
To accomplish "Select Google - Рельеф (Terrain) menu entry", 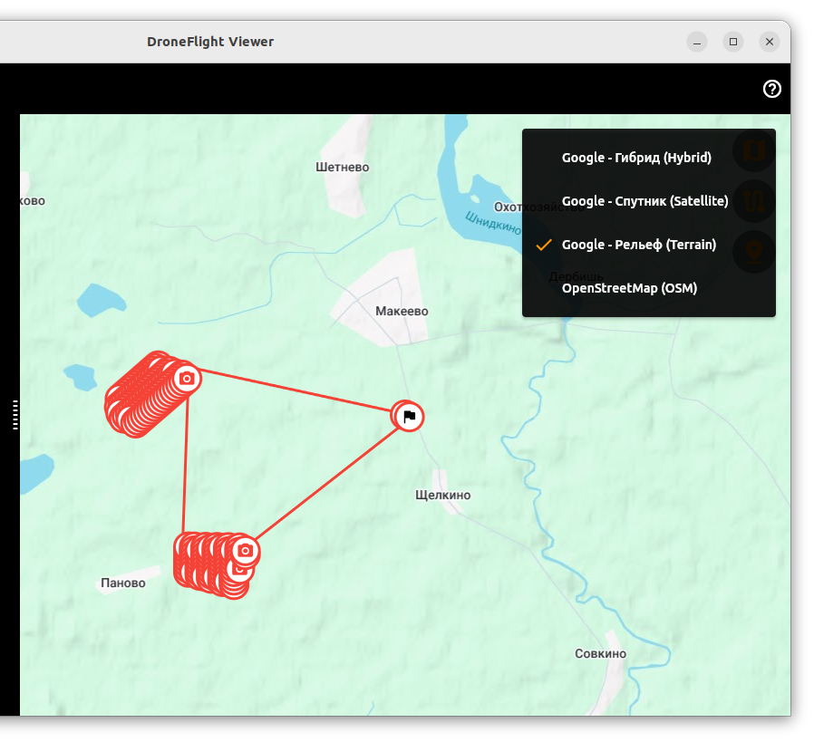I will coord(638,245).
